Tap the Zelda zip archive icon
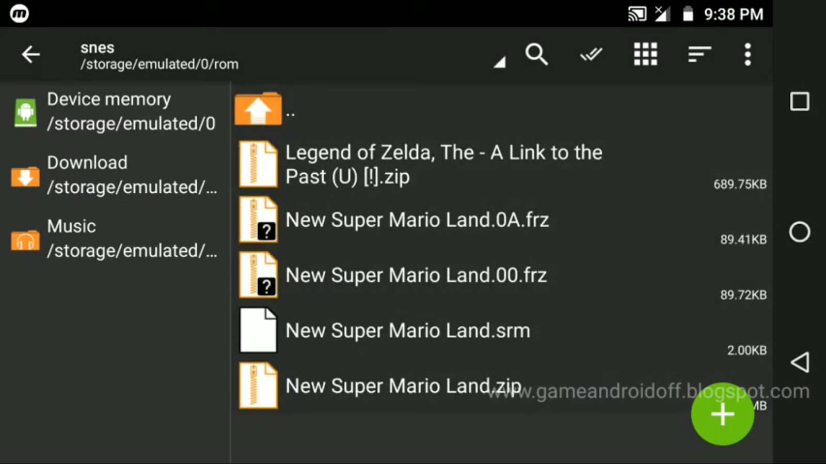826x464 pixels. coord(258,164)
